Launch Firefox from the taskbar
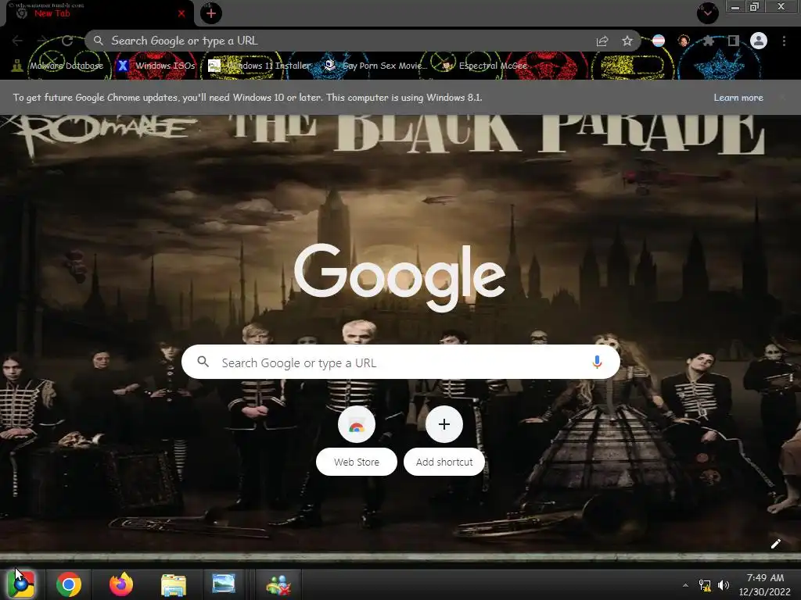The image size is (801, 600). click(x=121, y=584)
